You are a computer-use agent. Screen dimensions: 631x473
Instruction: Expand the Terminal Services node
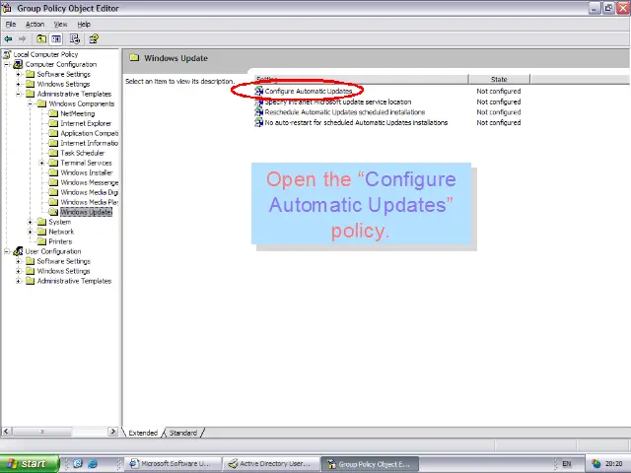point(41,163)
